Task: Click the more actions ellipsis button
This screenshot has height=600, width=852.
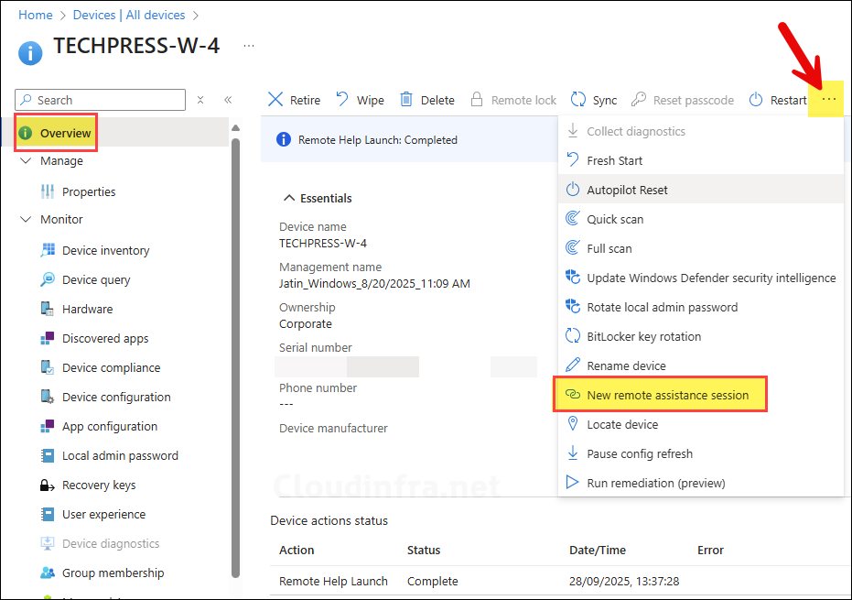Action: (x=828, y=99)
